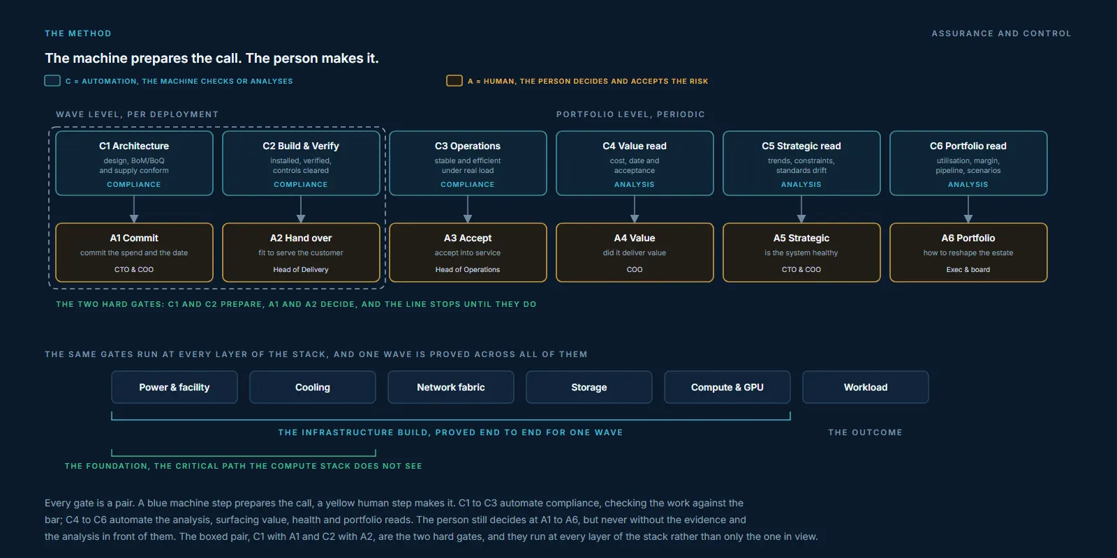
Task: Select the Compute & GPU layer box
Action: point(727,387)
